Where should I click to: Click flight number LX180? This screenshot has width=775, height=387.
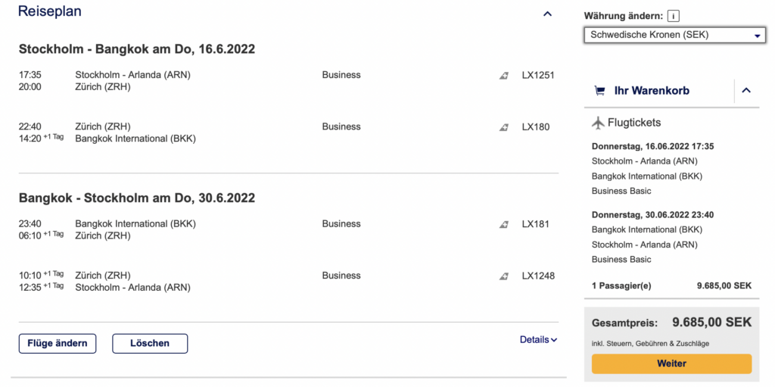tap(536, 127)
